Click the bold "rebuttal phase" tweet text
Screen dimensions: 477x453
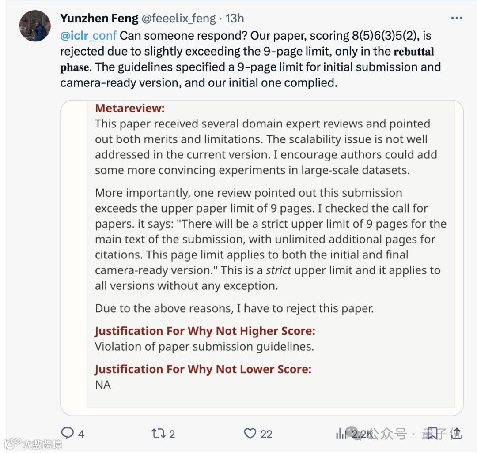click(x=413, y=52)
